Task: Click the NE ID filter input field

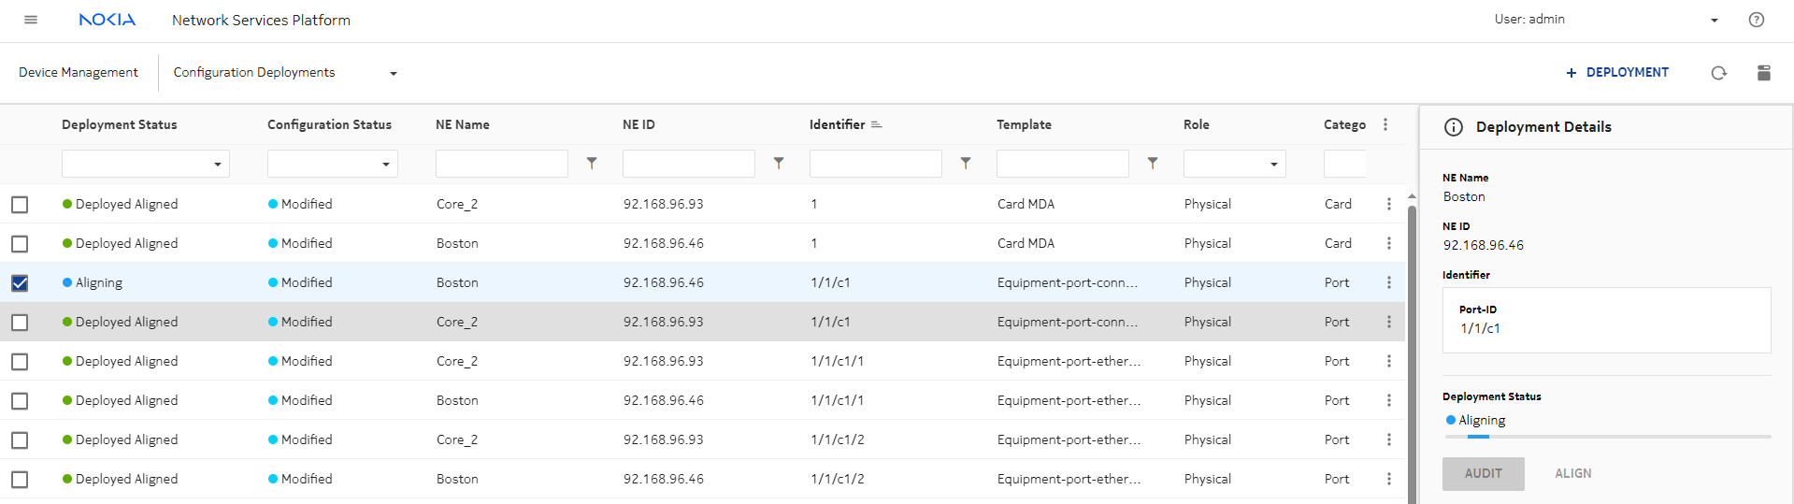Action: coord(688,164)
